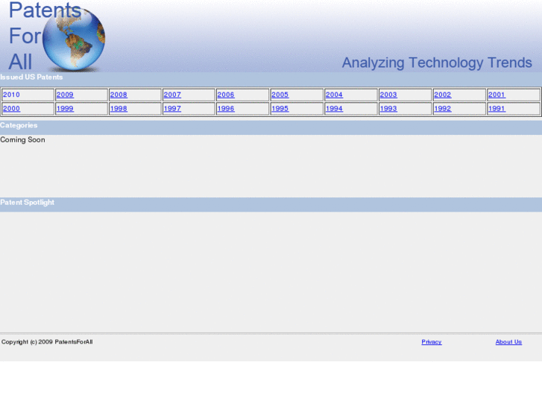Go to the 2003 patents page
The image size is (542, 406).
388,95
